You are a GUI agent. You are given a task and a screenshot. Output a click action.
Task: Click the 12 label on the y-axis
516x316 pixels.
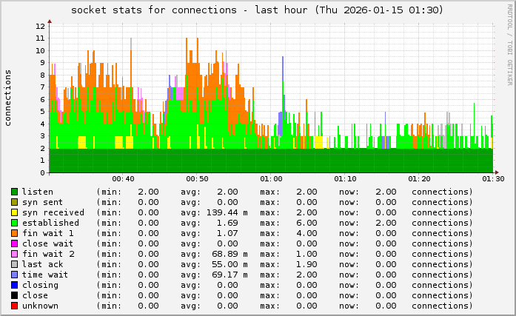[41, 26]
